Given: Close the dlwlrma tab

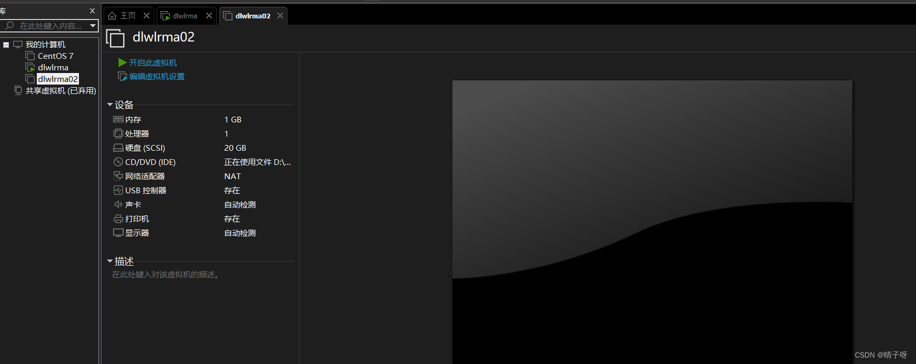Looking at the screenshot, I should pyautogui.click(x=209, y=16).
